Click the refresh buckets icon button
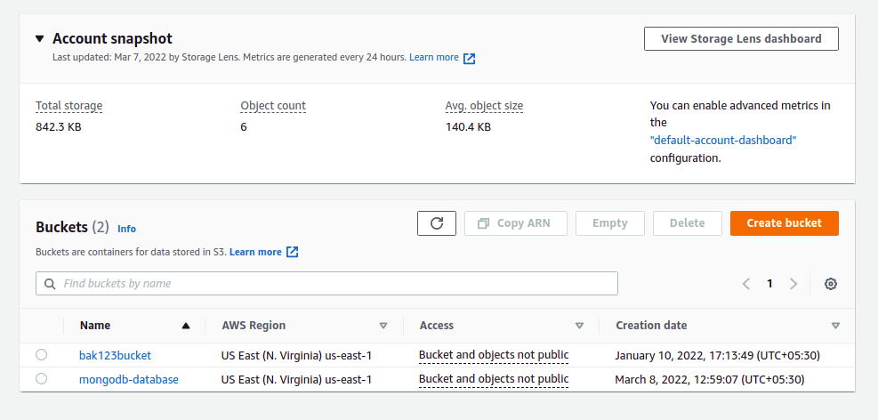This screenshot has height=420, width=878. [437, 223]
